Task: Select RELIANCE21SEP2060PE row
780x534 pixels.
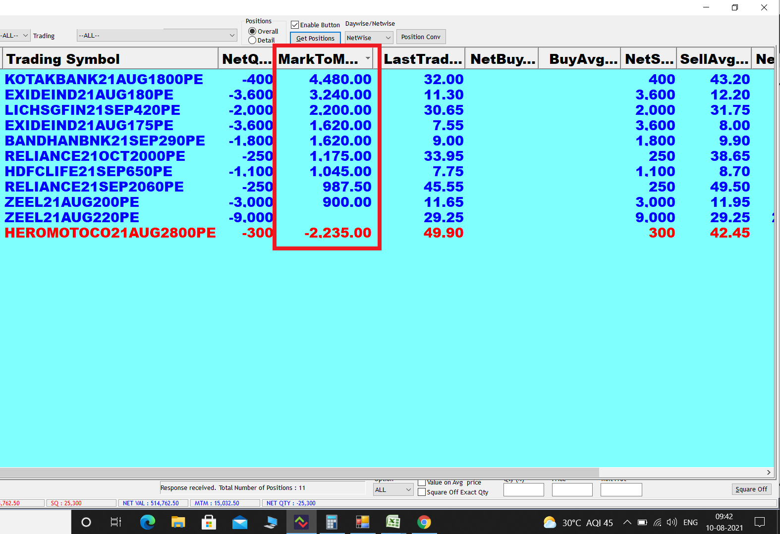Action: tap(387, 187)
